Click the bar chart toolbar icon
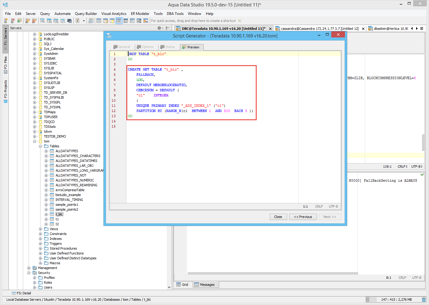 pyautogui.click(x=146, y=21)
